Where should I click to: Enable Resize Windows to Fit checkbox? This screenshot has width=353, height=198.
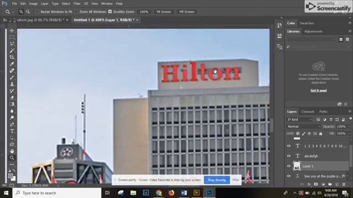(38, 12)
